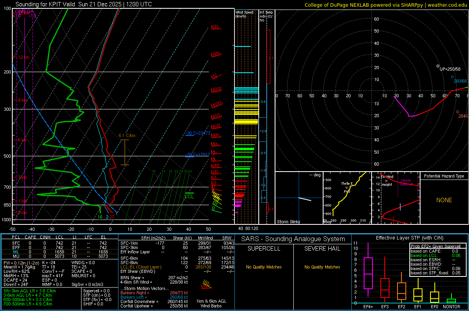Image resolution: width=469 pixels, height=311 pixels.
Task: Click No Quality Matches under SEVERE HAIL
Action: coord(322,267)
